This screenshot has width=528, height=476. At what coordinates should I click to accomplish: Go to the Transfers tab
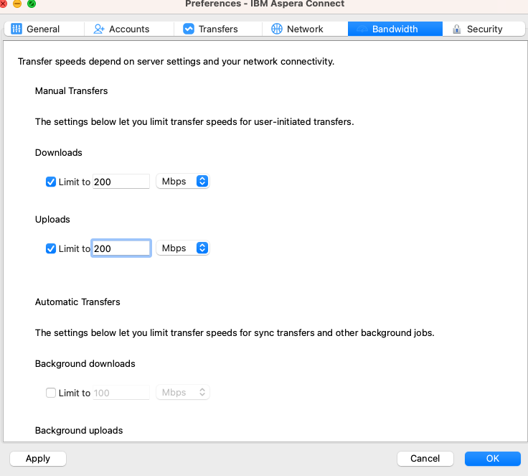point(218,29)
